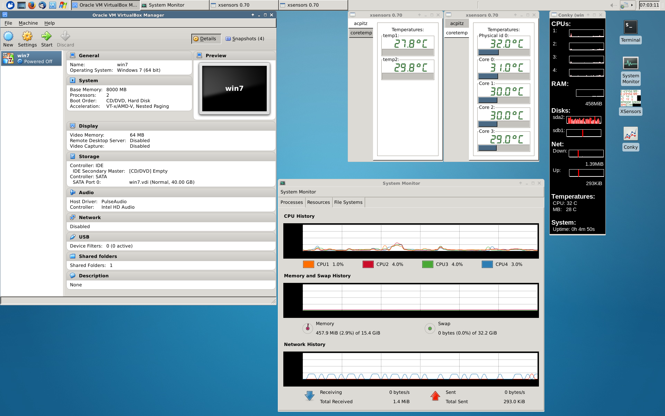Click the Shared folders section heading
Image resolution: width=665 pixels, height=416 pixels.
coord(98,256)
